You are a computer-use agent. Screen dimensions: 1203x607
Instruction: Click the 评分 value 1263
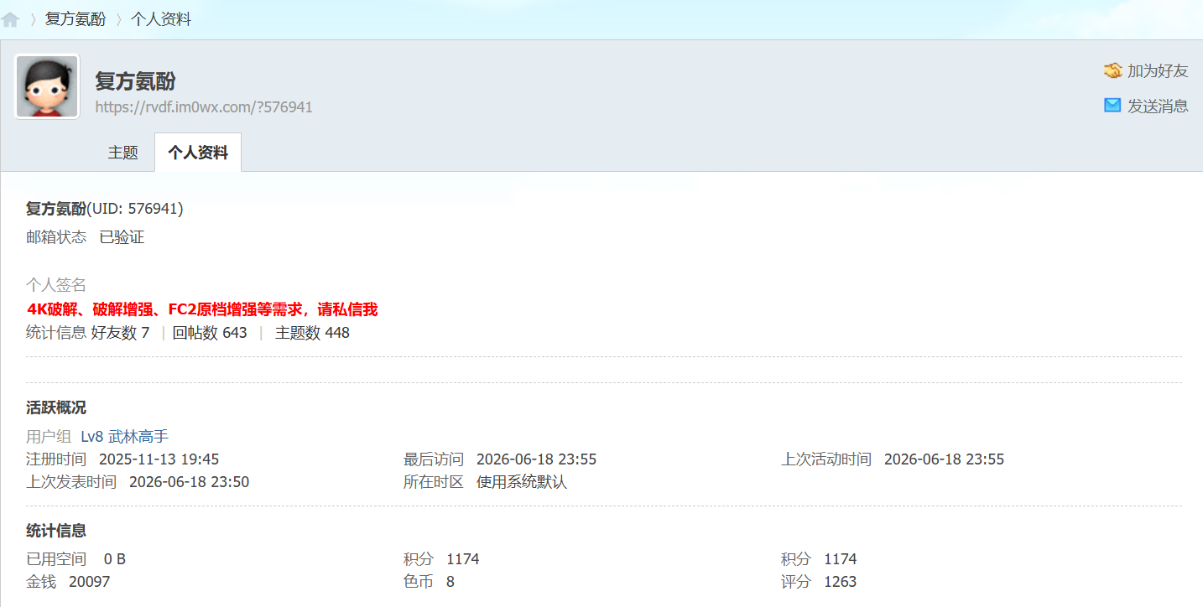coord(841,582)
